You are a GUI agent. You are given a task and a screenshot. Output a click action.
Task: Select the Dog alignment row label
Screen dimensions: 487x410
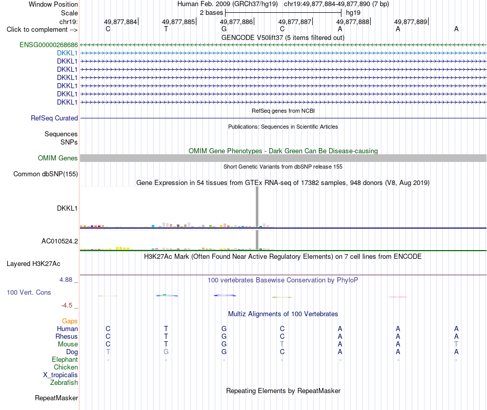[72, 352]
